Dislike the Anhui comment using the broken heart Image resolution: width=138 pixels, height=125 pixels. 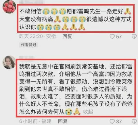pyautogui.click(x=134, y=36)
